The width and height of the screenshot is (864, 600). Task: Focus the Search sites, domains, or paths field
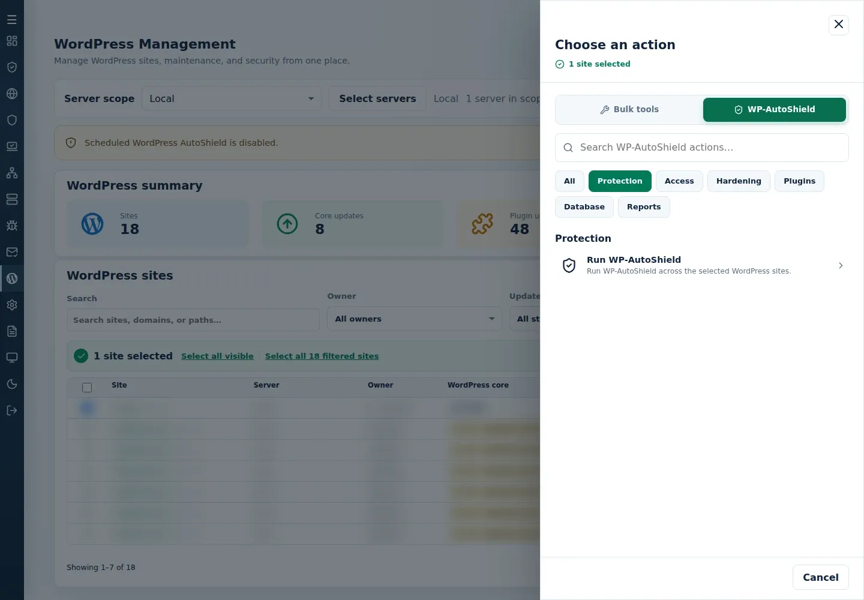[x=193, y=320]
